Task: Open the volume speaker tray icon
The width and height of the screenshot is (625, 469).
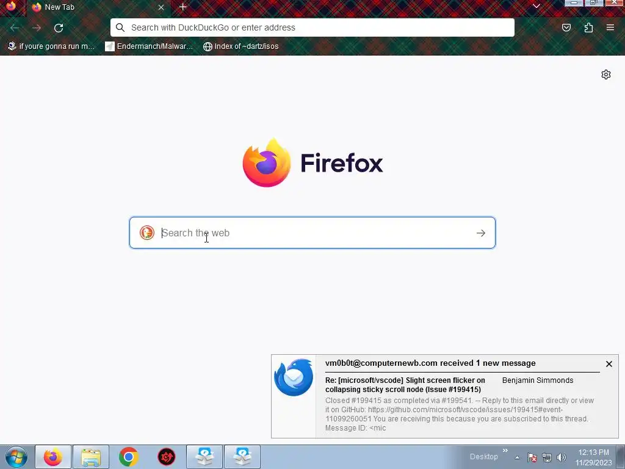Action: pyautogui.click(x=562, y=457)
